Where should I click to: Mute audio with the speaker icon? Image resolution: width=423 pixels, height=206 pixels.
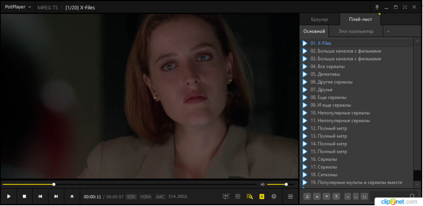tap(263, 184)
